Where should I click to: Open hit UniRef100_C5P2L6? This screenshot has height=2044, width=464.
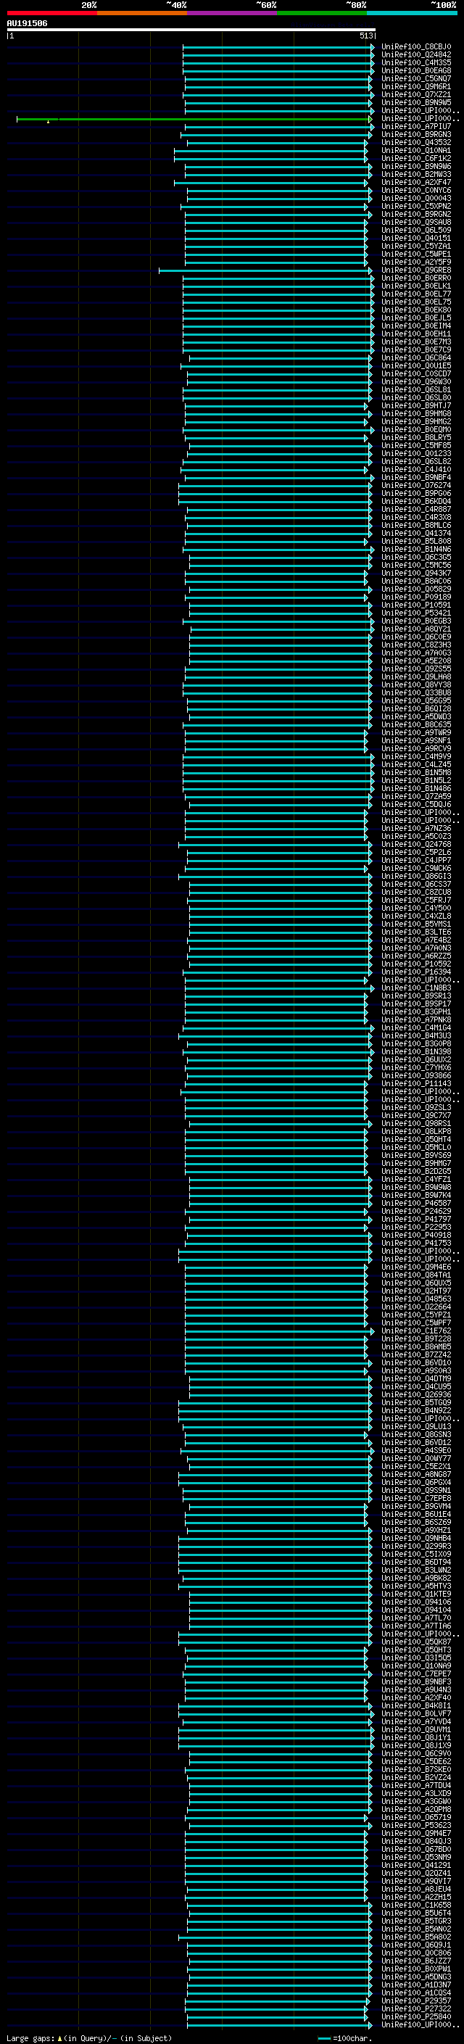click(x=415, y=852)
